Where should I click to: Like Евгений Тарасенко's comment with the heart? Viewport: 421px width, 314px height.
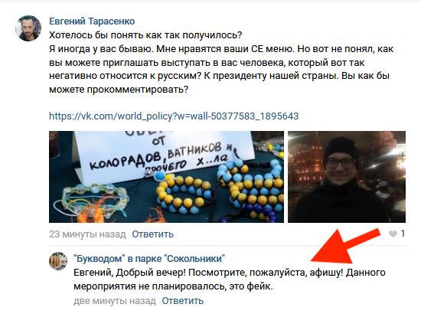pos(393,234)
